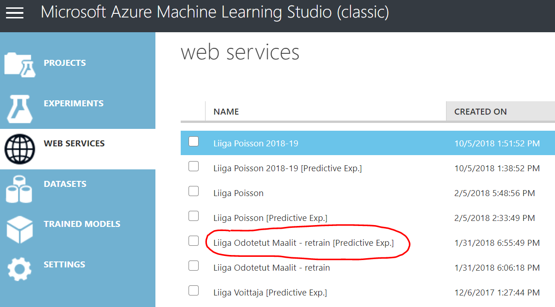Viewport: 555px width, 307px height.
Task: Click the Microsoft Azure Machine Learning Studio title
Action: pyautogui.click(x=215, y=12)
